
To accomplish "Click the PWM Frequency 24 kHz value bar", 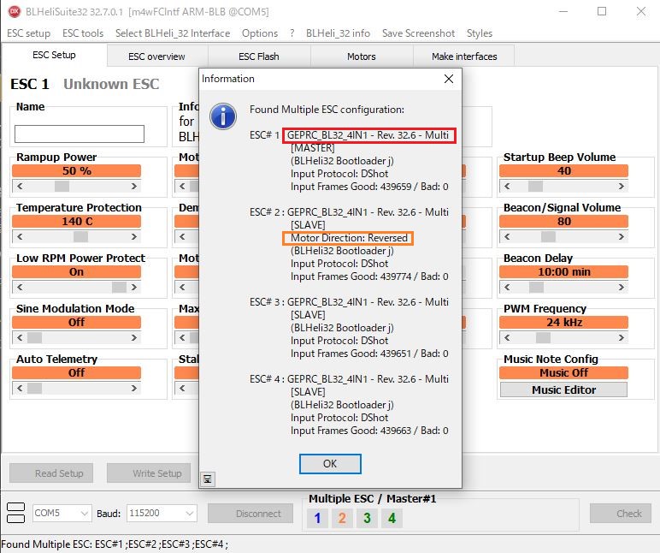I will click(x=563, y=323).
